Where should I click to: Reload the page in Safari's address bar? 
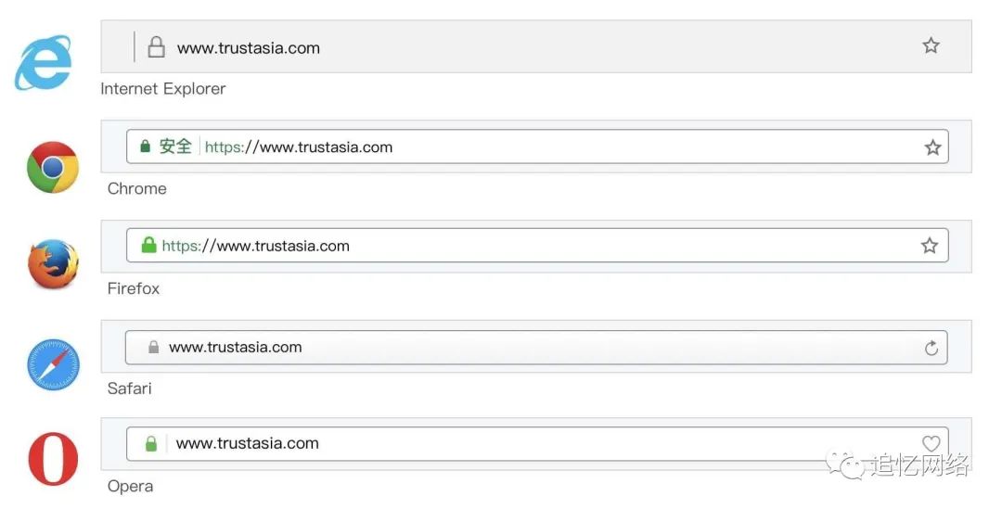point(931,348)
